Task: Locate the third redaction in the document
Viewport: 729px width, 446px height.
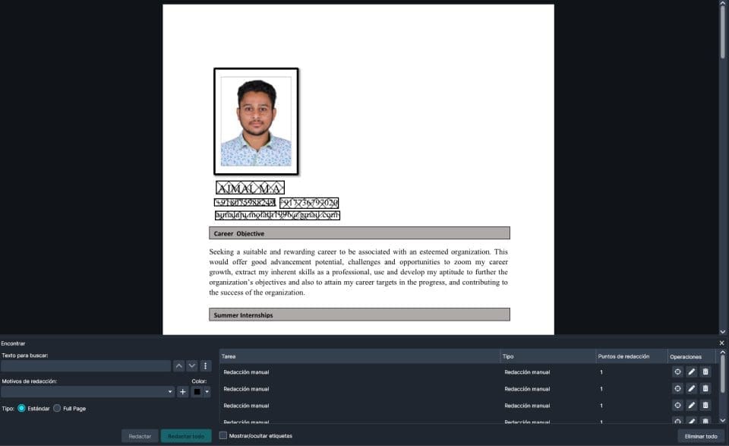Action: pyautogui.click(x=677, y=405)
